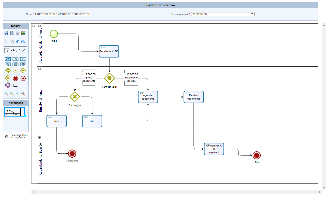Click the 'Navegação' panel header
The image size is (329, 197).
(16, 103)
